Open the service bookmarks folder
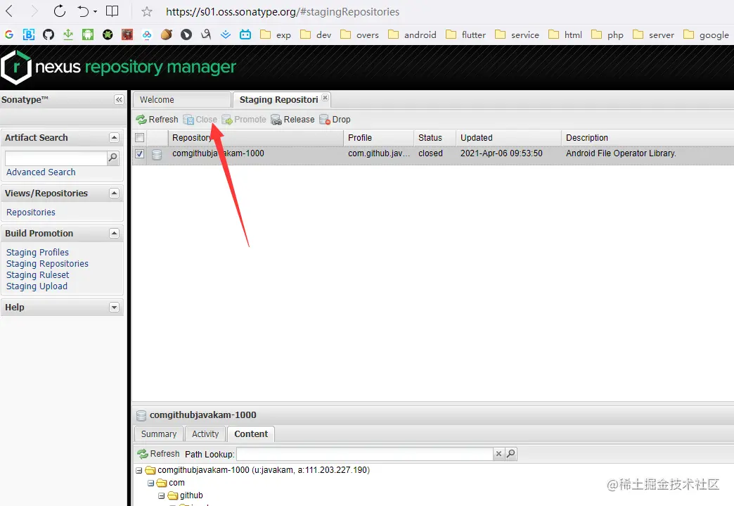The width and height of the screenshot is (734, 506). click(517, 34)
